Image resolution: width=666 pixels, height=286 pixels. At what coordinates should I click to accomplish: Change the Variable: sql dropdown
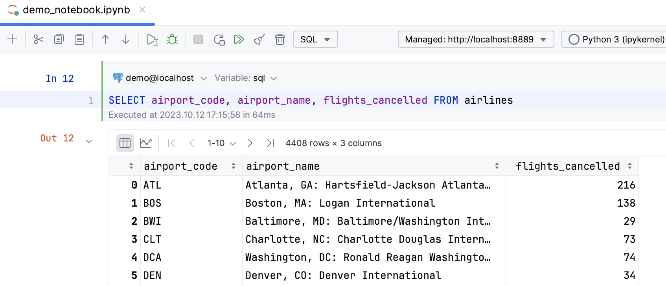click(x=246, y=78)
